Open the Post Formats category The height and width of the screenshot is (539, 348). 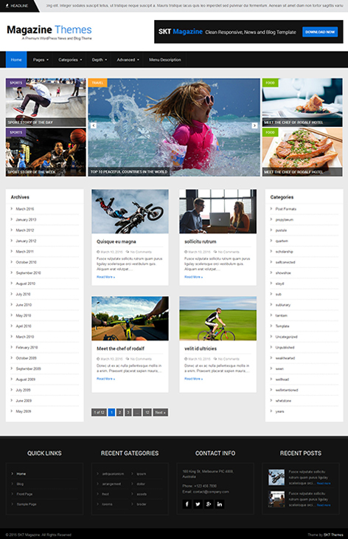[x=285, y=209]
